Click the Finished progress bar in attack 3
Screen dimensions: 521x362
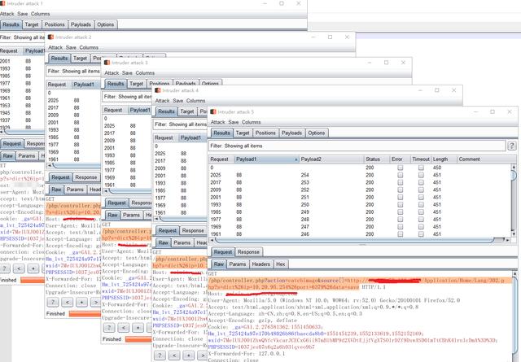coord(138,339)
